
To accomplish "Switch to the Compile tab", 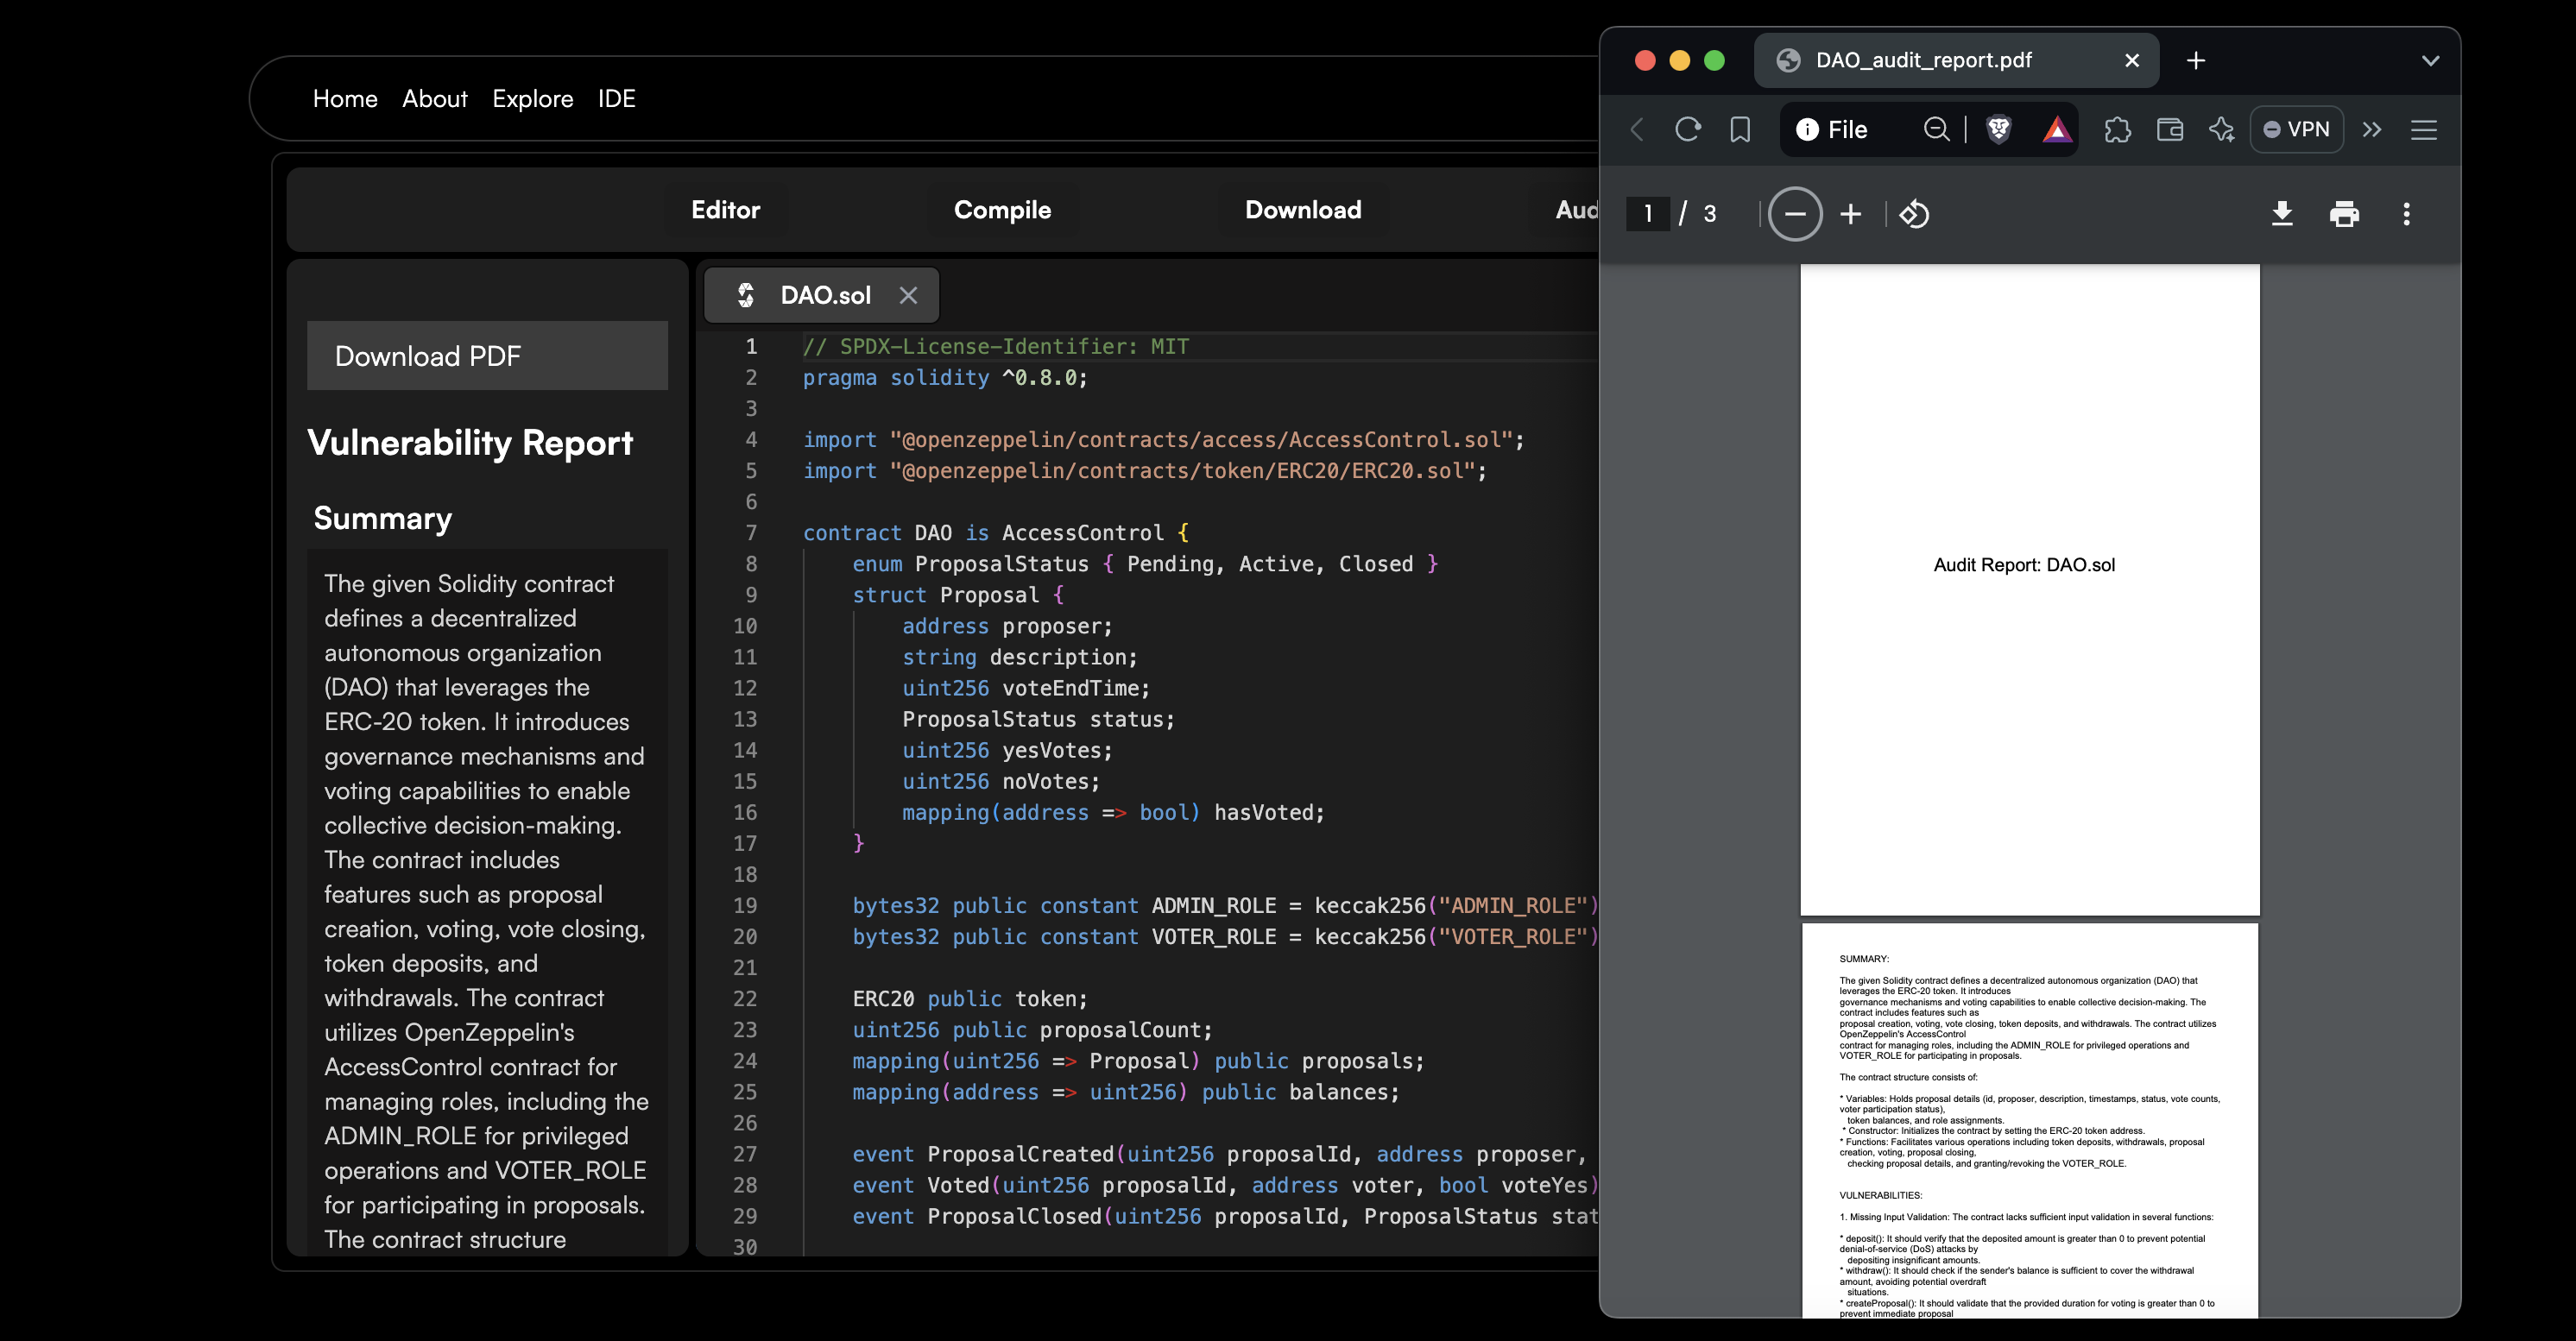I will click(x=1002, y=209).
